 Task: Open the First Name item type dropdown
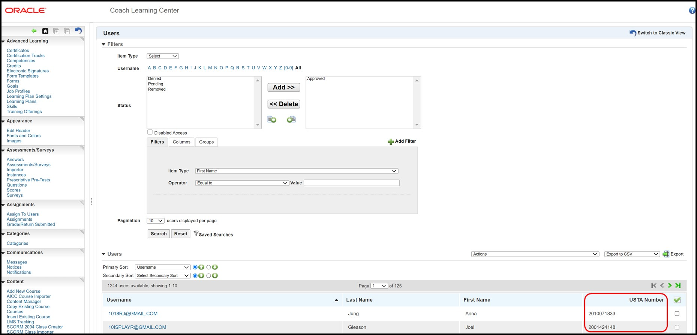click(297, 171)
